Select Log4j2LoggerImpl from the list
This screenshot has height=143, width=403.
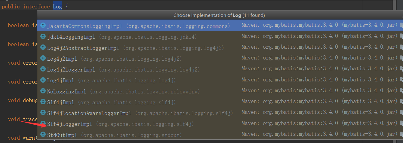pyautogui.click(x=220, y=69)
